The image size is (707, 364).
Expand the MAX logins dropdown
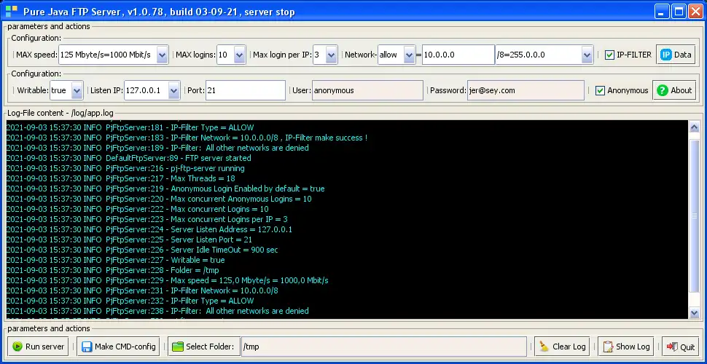(x=240, y=55)
